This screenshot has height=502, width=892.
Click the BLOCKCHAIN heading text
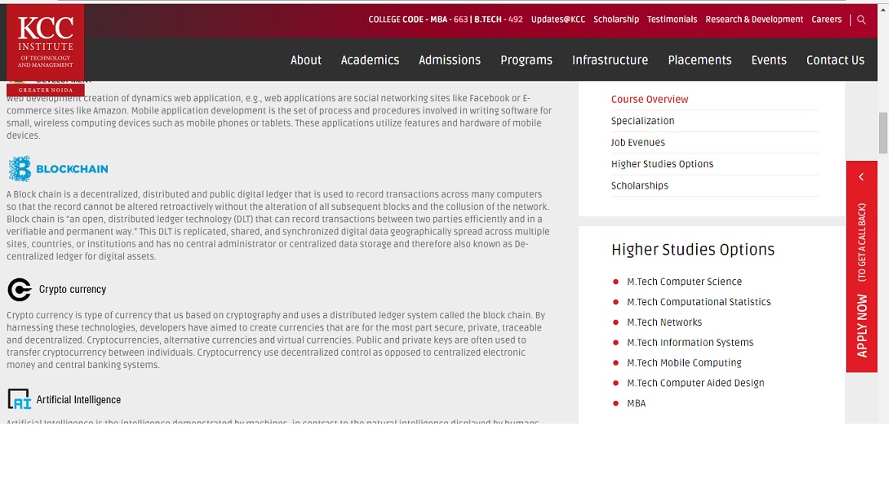click(x=72, y=169)
